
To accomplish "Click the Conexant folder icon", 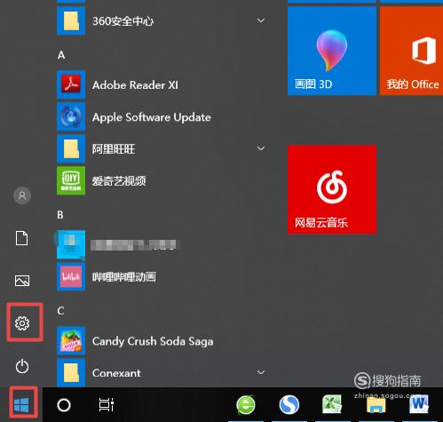I will point(71,372).
